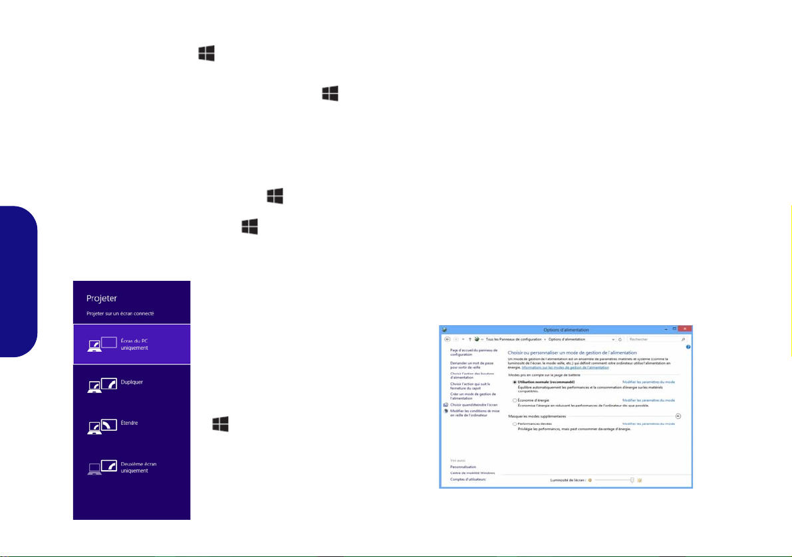Click the monitor icon beside 'Choisir quand éteindre l'écran'
Screen dimensions: 792x557
tap(446, 405)
